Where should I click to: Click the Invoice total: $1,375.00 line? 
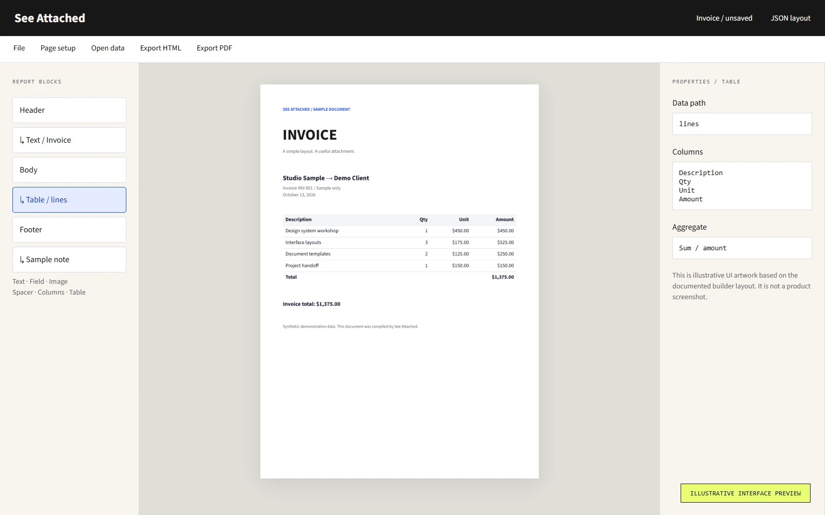311,304
